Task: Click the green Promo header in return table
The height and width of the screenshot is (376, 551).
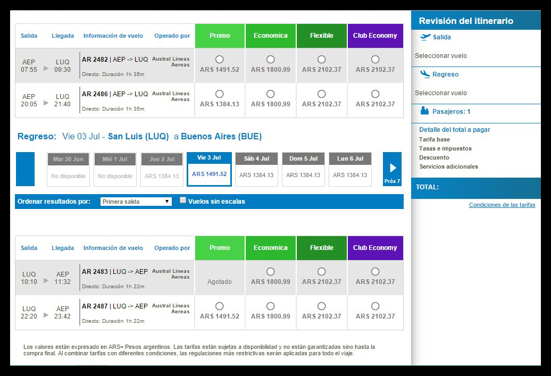Action: (220, 248)
